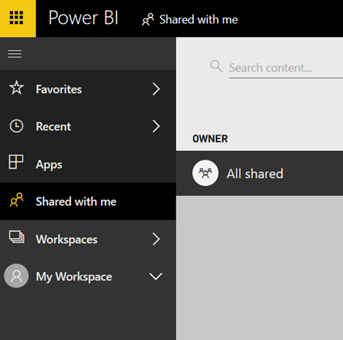Image resolution: width=343 pixels, height=340 pixels.
Task: Click the people icon in top header
Action: tap(148, 20)
